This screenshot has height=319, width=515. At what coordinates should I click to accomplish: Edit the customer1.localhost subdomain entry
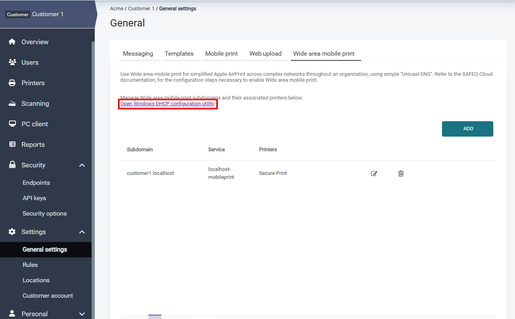pyautogui.click(x=374, y=173)
